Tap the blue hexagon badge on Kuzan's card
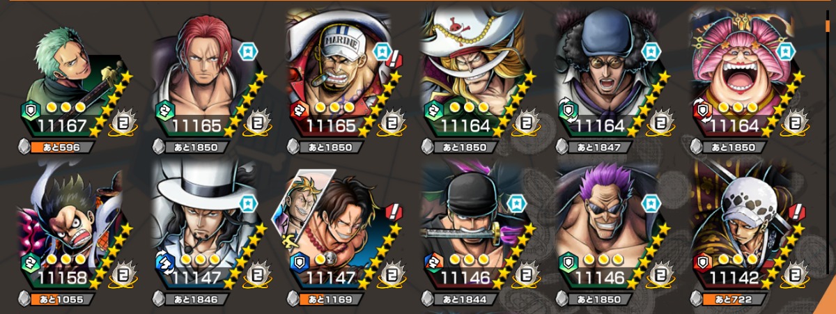This screenshot has width=836, height=314. (x=651, y=52)
